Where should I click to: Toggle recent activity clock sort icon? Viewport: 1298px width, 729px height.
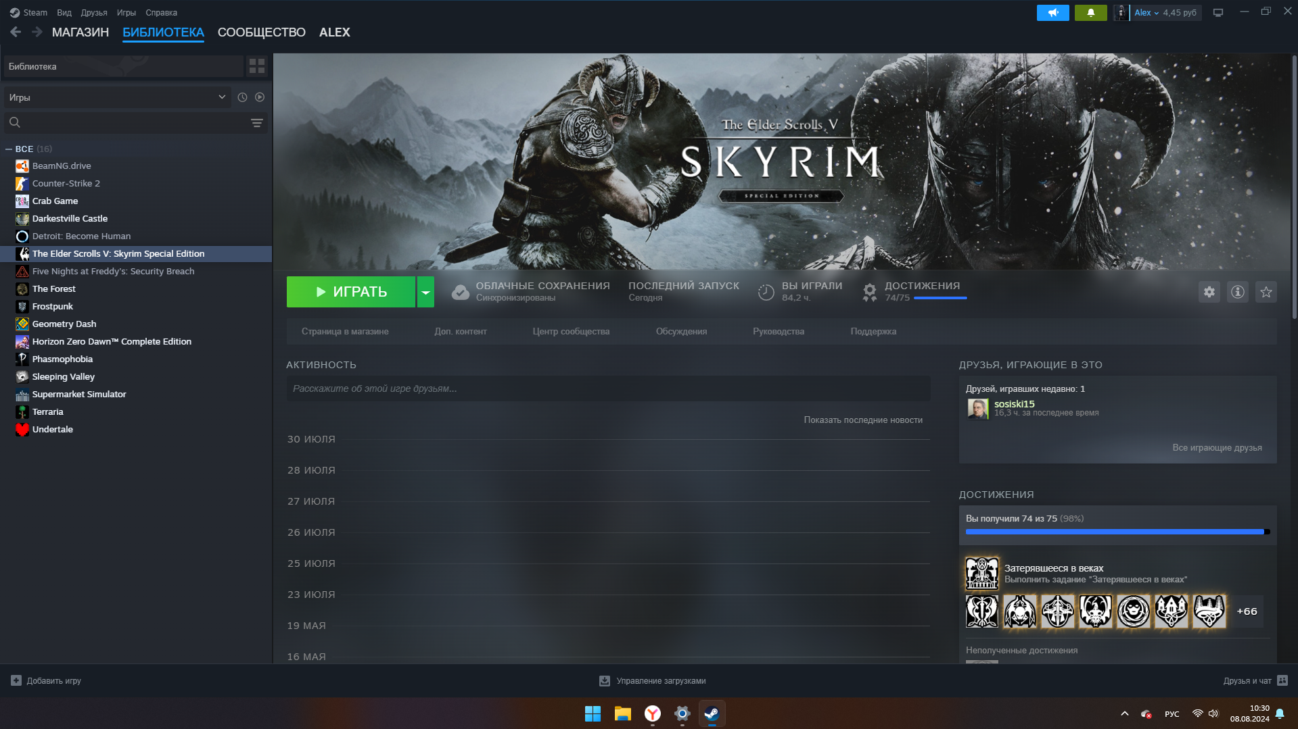click(243, 97)
